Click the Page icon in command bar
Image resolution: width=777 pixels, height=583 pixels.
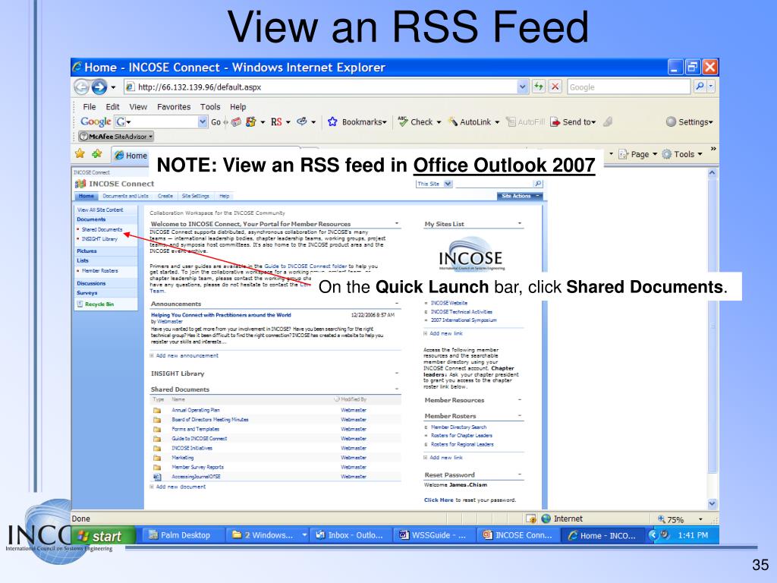click(x=624, y=154)
